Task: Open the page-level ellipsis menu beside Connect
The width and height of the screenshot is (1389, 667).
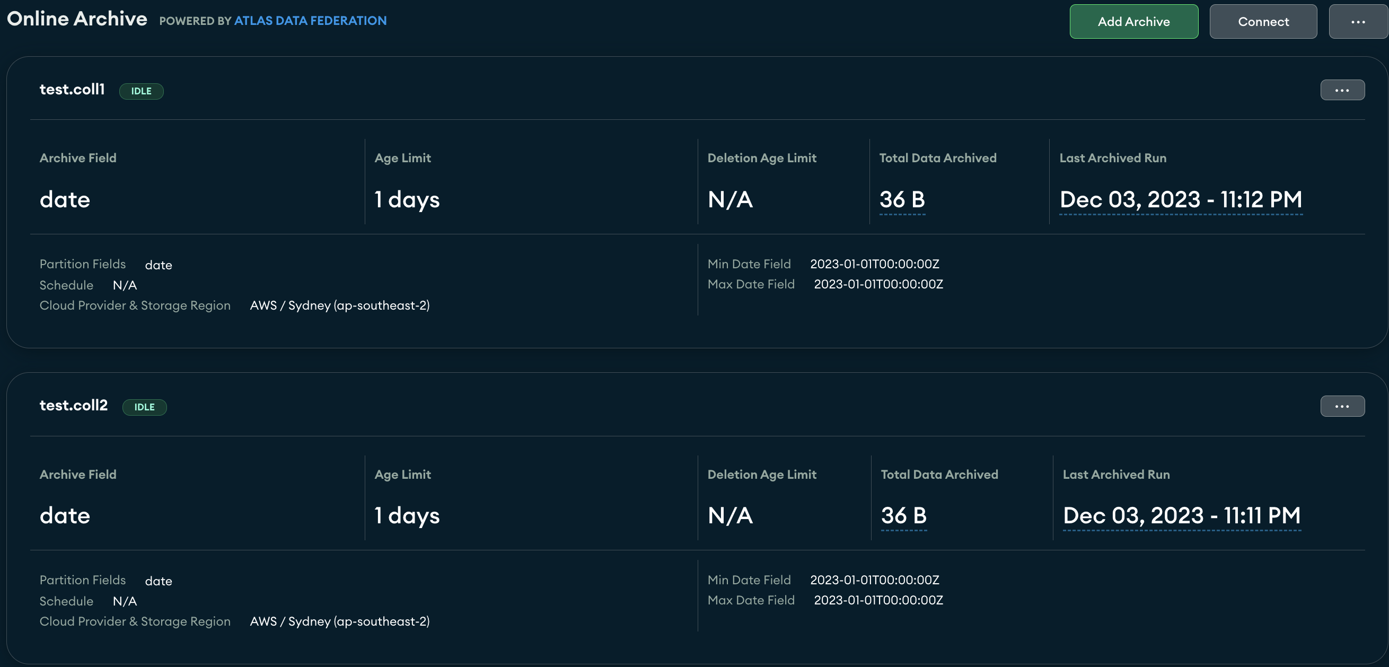Action: (1358, 22)
